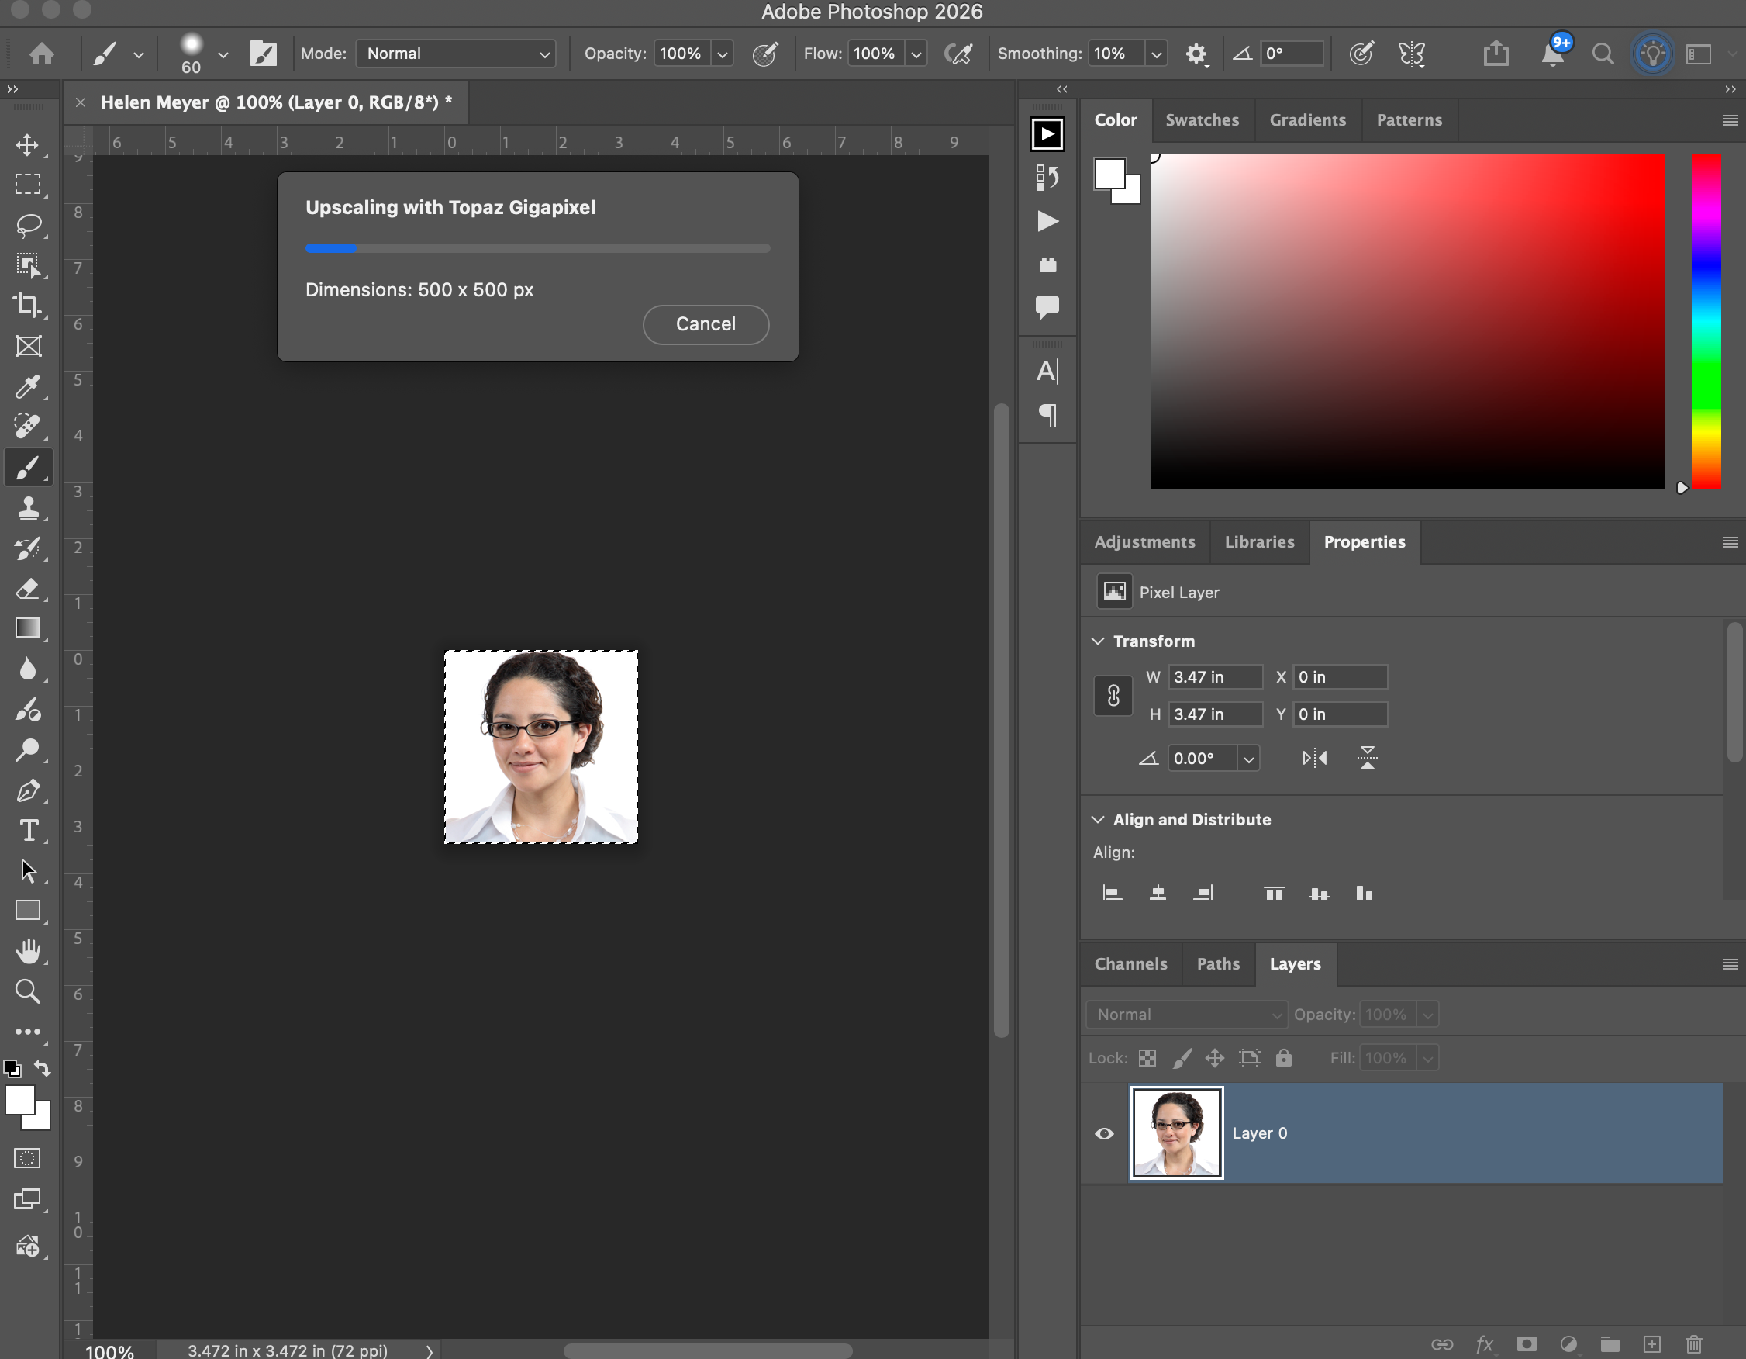Screen dimensions: 1746x1359
Task: Select the Zoom tool
Action: click(x=28, y=991)
